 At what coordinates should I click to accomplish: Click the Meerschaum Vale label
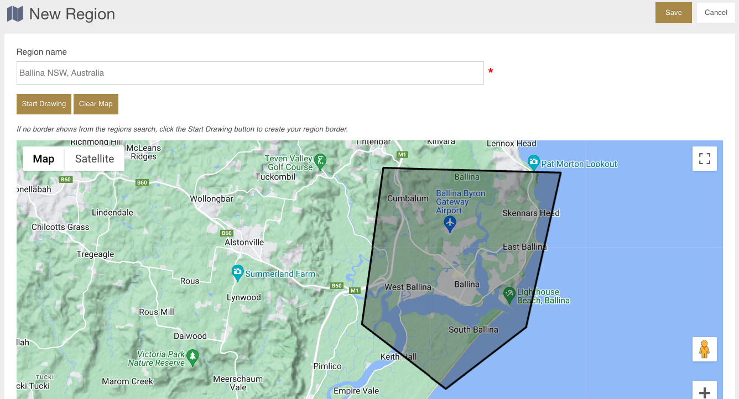pyautogui.click(x=238, y=383)
